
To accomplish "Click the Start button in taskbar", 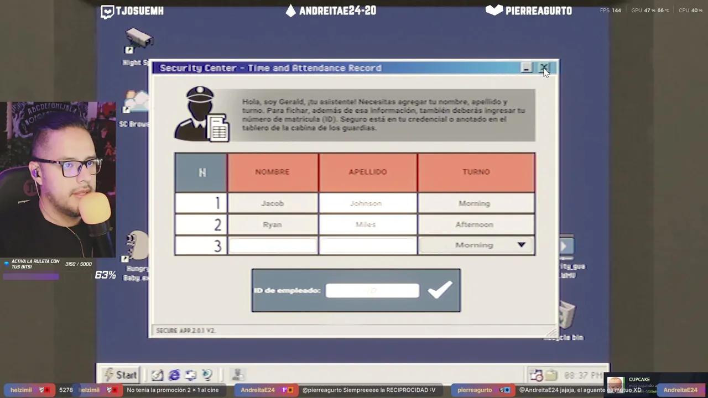I will (x=121, y=375).
